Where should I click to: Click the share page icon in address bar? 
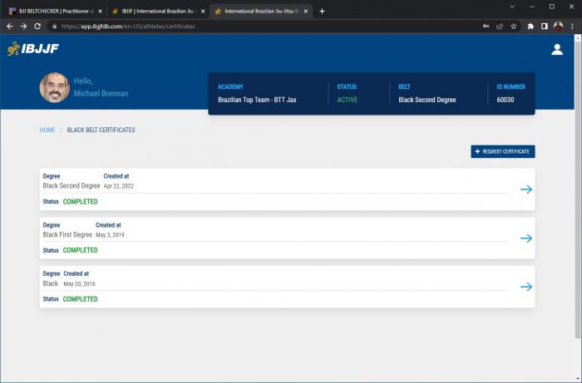point(500,27)
